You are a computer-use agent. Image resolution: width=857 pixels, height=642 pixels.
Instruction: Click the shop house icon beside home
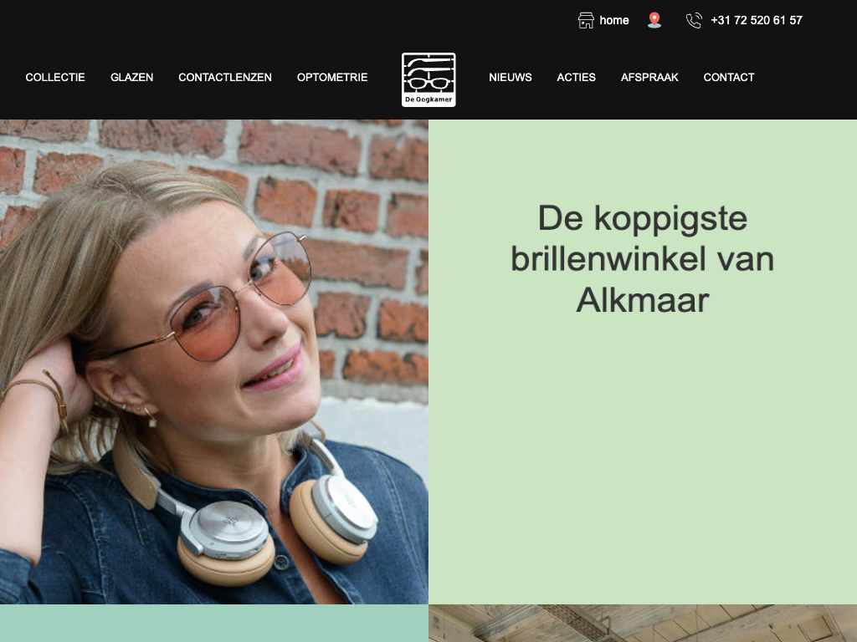coord(586,20)
